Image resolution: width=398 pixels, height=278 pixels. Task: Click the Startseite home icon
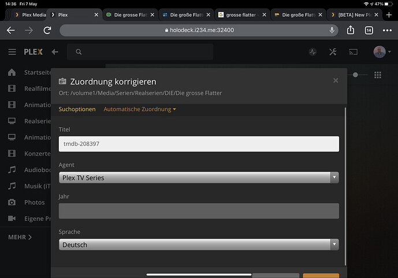12,72
